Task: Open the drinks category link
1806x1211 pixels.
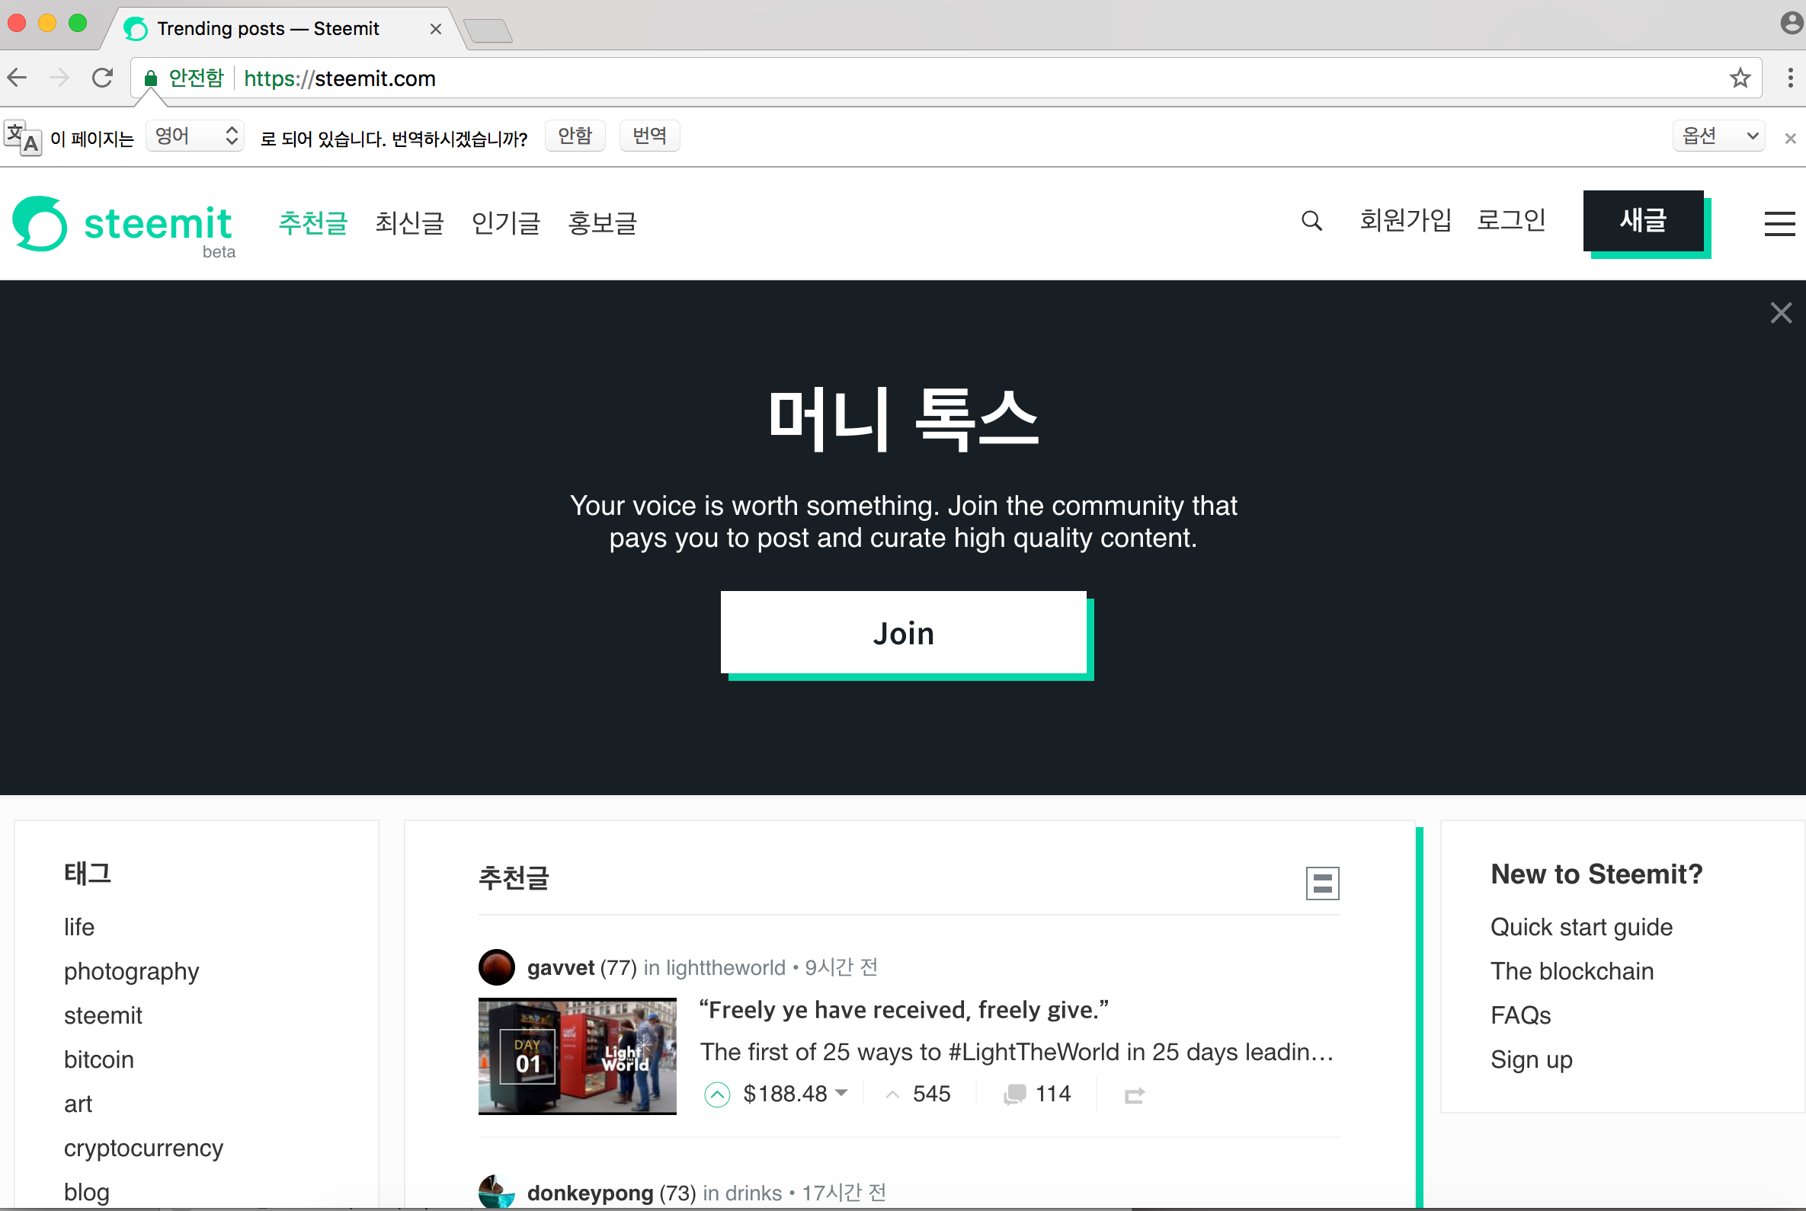Action: tap(753, 1193)
